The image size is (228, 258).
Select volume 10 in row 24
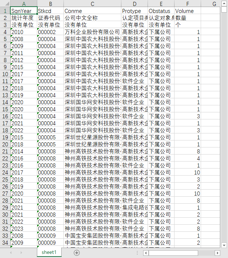187,172
